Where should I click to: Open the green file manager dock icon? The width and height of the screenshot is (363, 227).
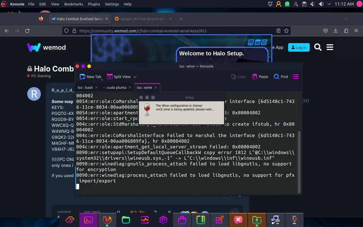[126, 220]
